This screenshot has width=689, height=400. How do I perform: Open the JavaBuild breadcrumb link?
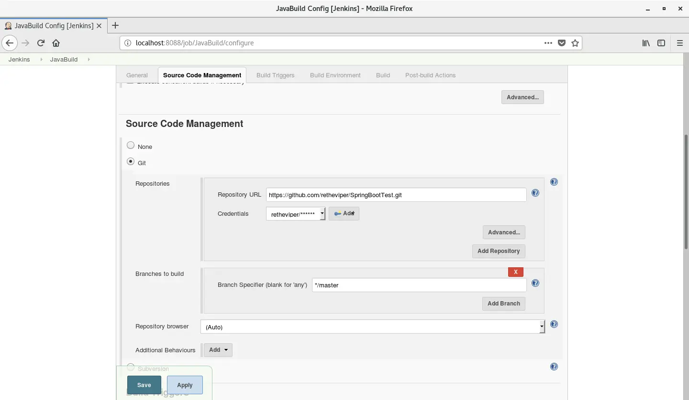click(64, 60)
